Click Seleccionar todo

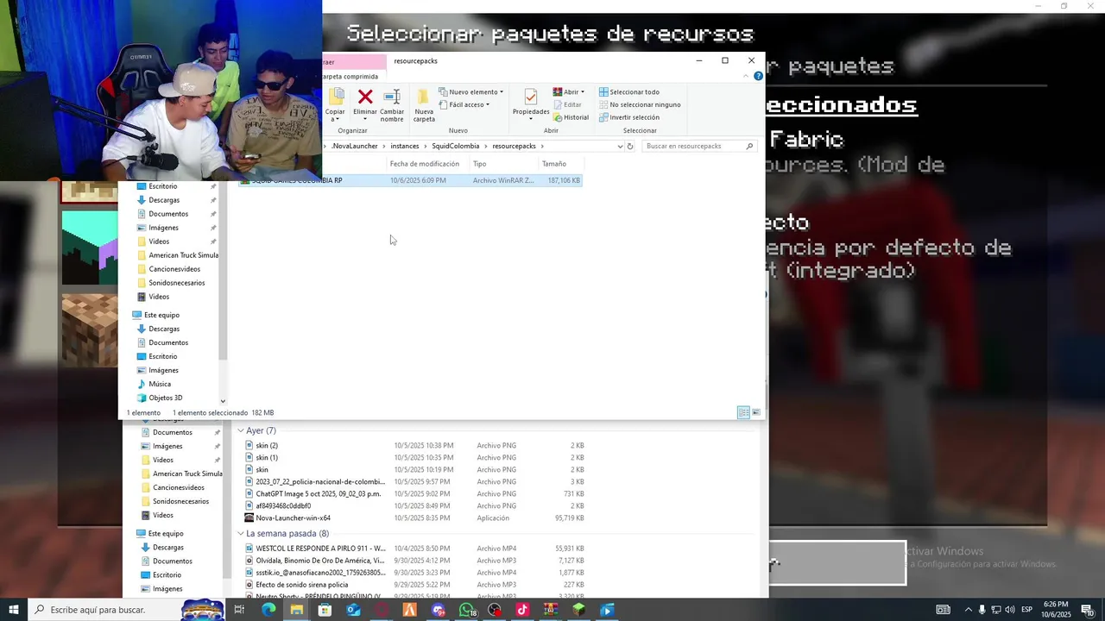628,91
